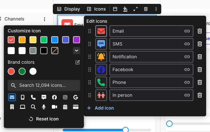Click the blue-filled slider handle

(x=125, y=130)
